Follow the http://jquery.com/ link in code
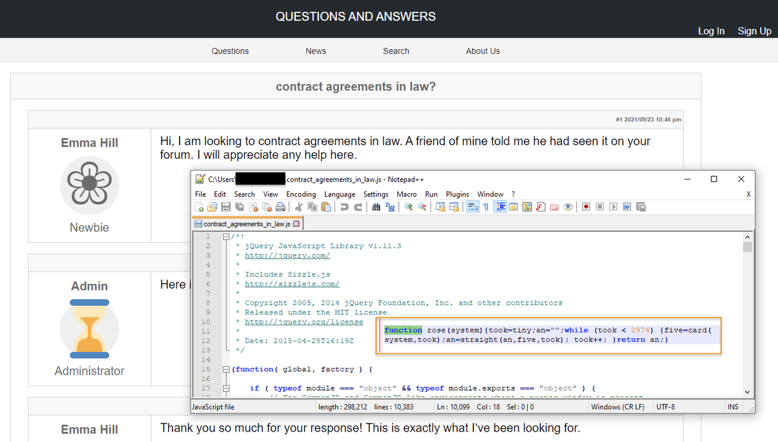 [x=287, y=255]
